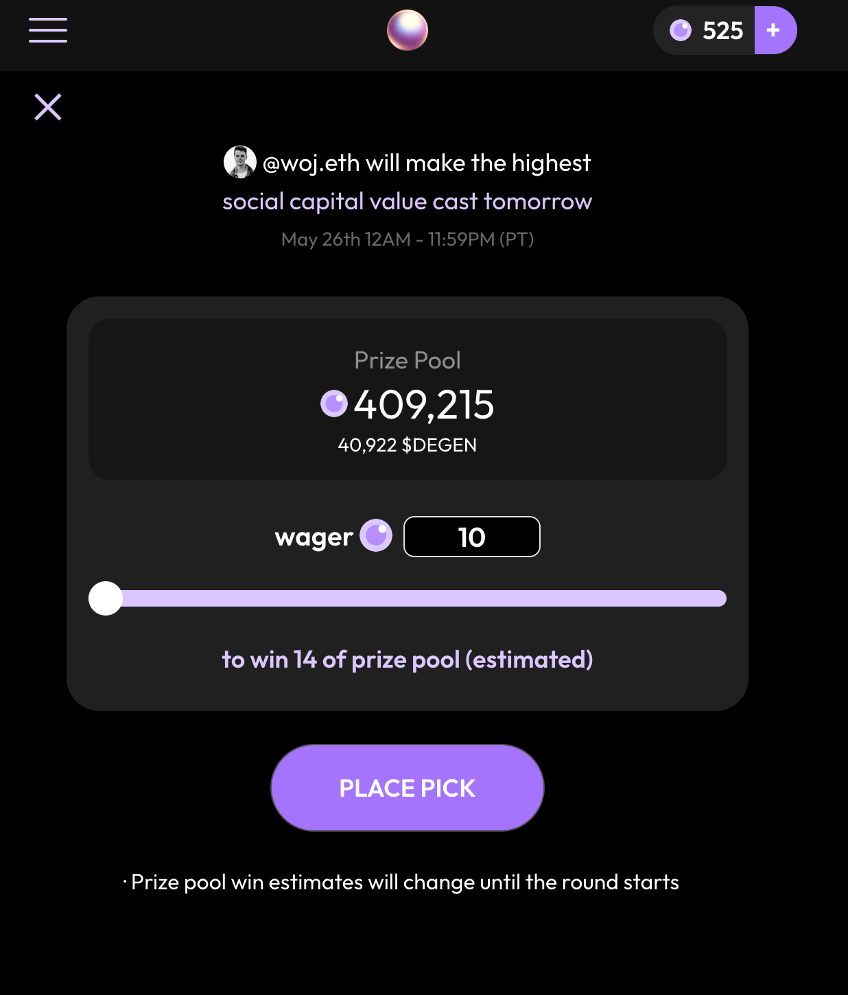Click the 525 points balance coin icon
This screenshot has height=995, width=848.
pos(681,30)
